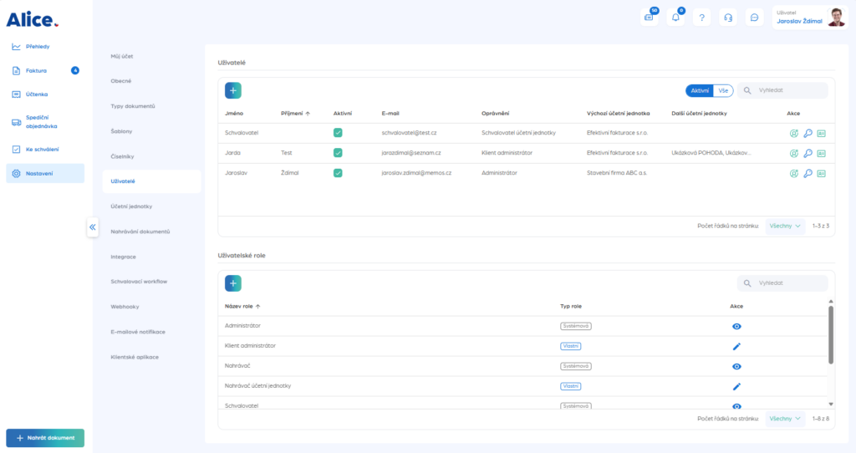Screen dimensions: 856x453
Task: Click Systémová badge in Administrátor row
Action: pyautogui.click(x=575, y=327)
